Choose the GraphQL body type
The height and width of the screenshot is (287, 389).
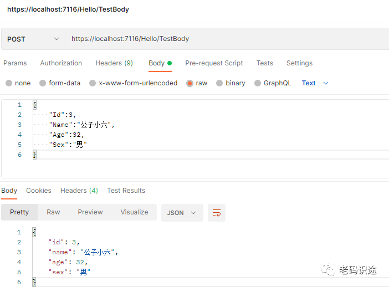(258, 83)
